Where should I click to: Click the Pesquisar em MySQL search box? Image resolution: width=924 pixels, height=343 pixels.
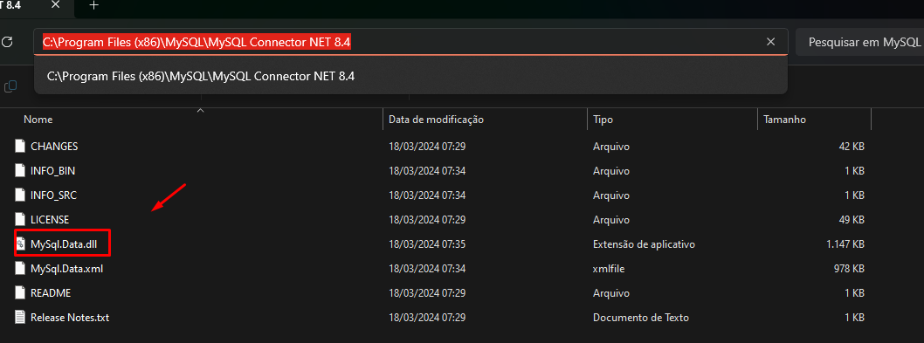[859, 43]
